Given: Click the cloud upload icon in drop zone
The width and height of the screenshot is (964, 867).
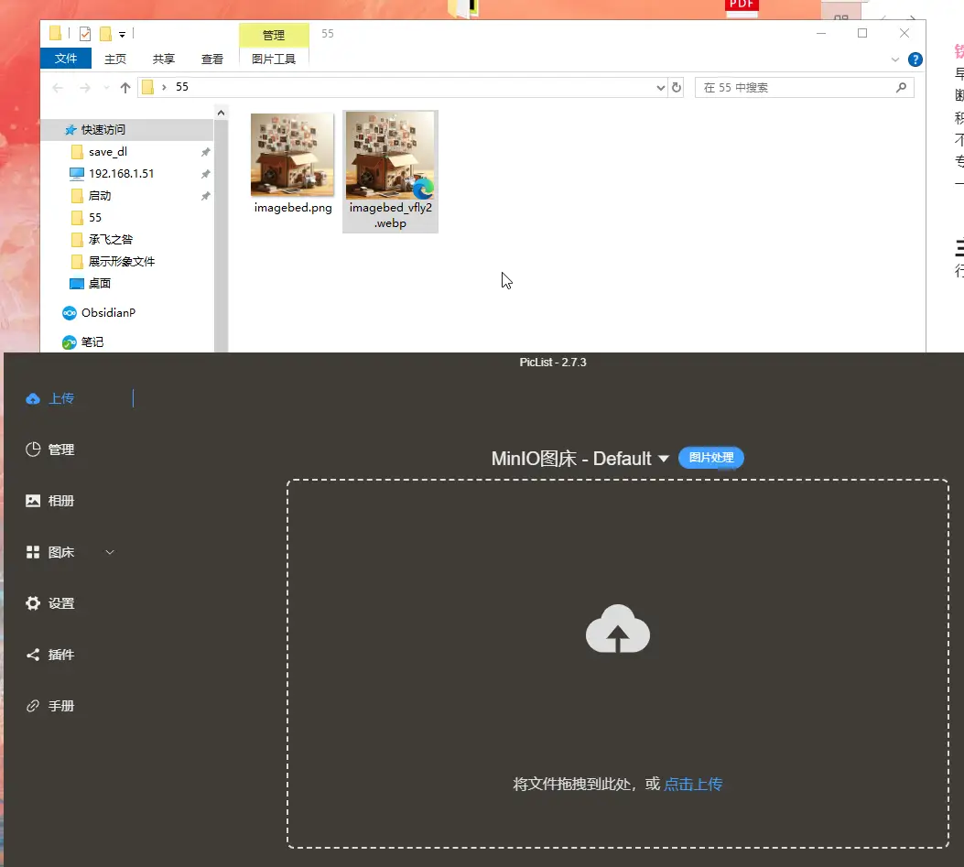Looking at the screenshot, I should click(x=617, y=629).
